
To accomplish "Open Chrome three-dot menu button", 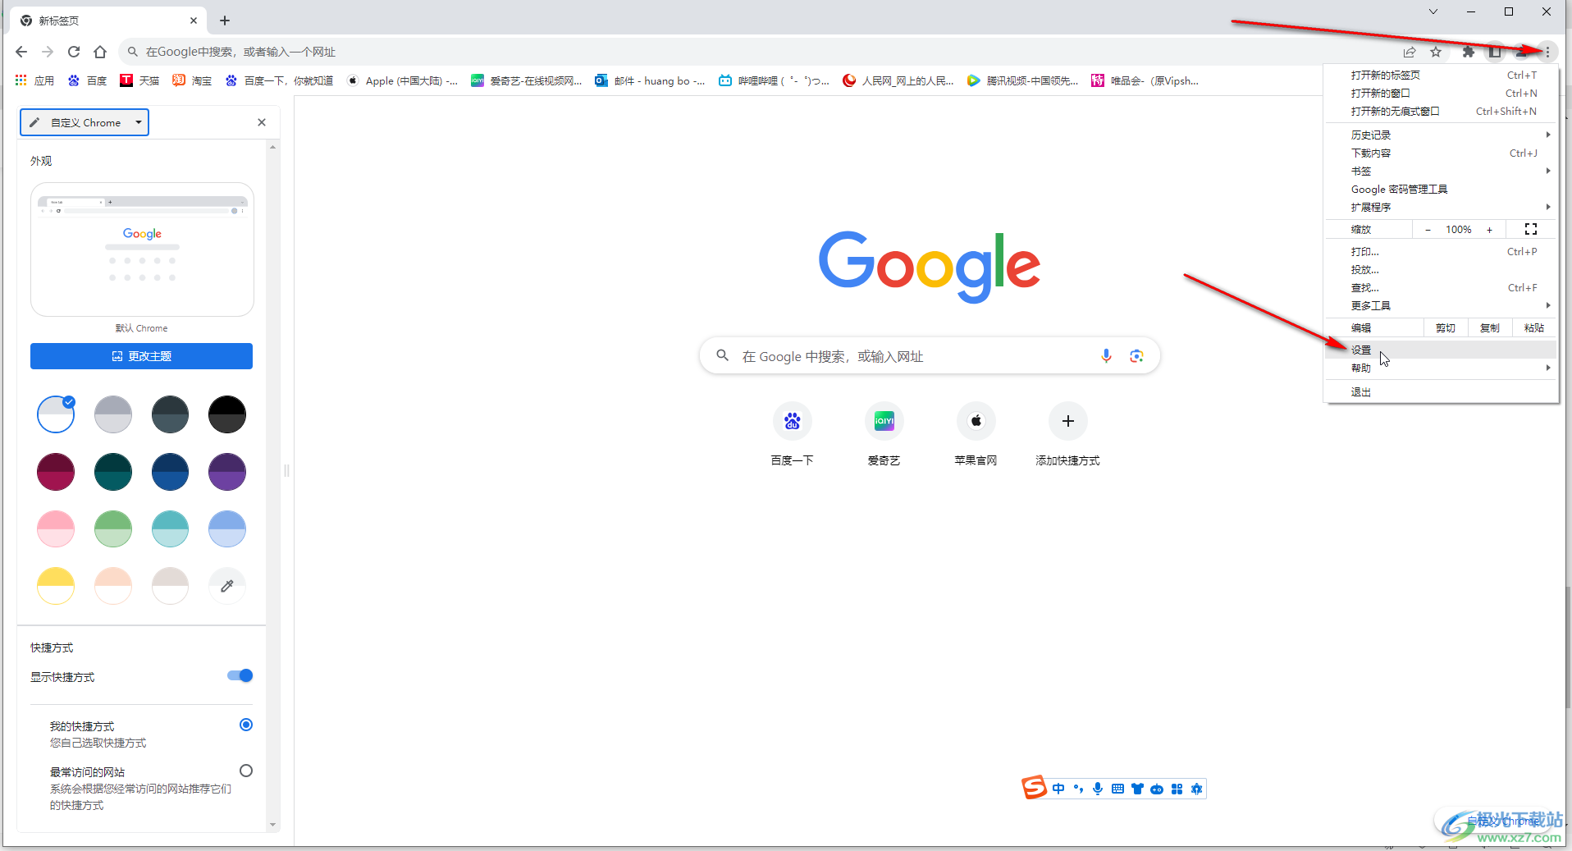I will point(1547,52).
